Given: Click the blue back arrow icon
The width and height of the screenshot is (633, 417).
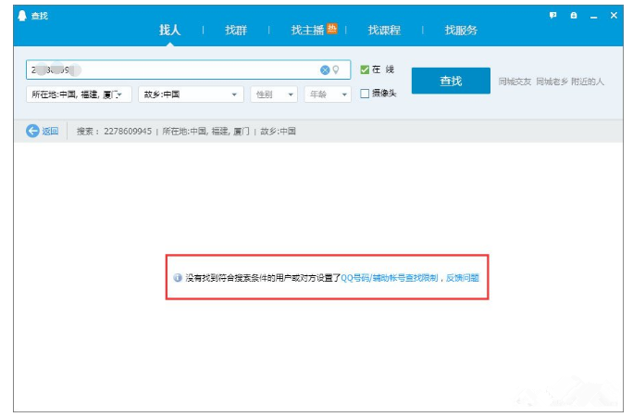Looking at the screenshot, I should [32, 131].
